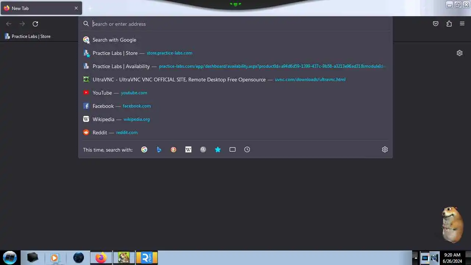Search only in History clock icon
Image resolution: width=471 pixels, height=265 pixels.
pos(247,149)
